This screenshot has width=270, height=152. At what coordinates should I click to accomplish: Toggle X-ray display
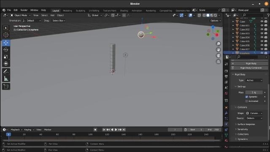(x=200, y=15)
